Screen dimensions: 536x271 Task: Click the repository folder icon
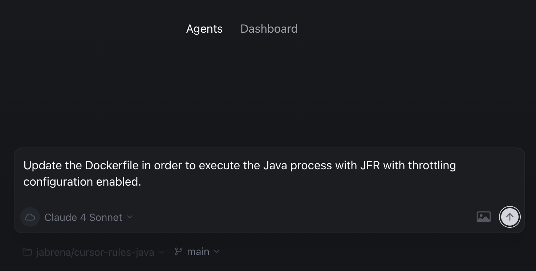tap(27, 252)
